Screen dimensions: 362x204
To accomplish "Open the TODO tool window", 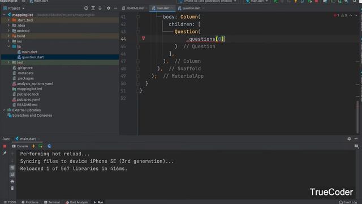I will click(10, 202).
